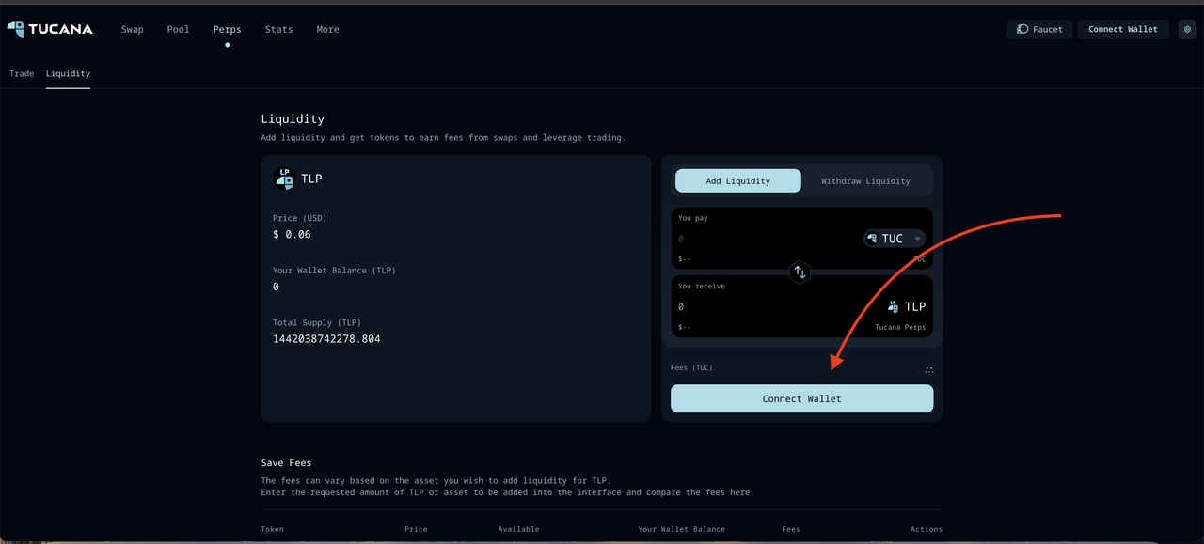Viewport: 1204px width, 544px height.
Task: Click the total supply value 1442038742278.804
Action: click(326, 339)
